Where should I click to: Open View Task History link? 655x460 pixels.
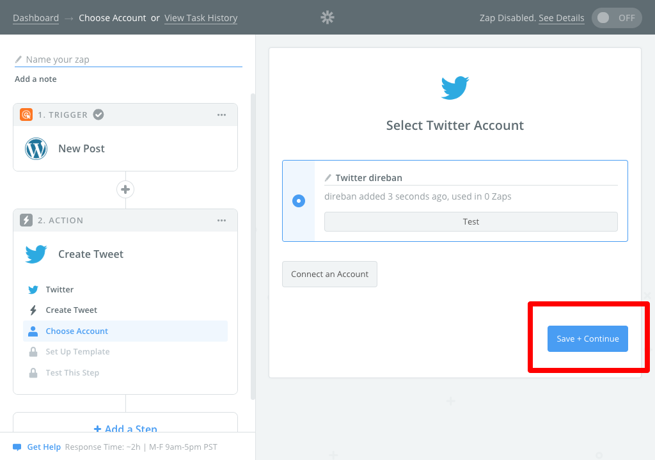coord(201,18)
